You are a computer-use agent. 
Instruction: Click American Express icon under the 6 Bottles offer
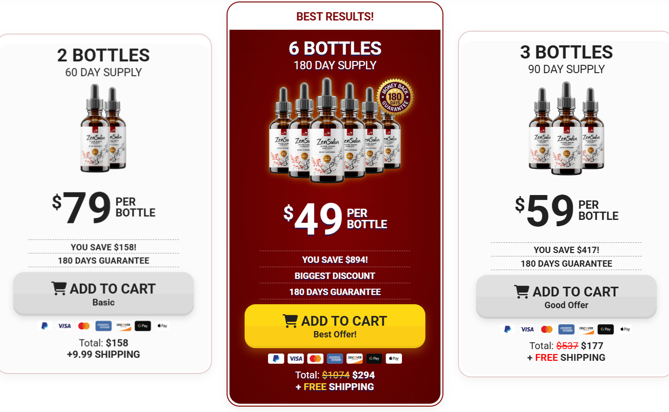pos(335,358)
